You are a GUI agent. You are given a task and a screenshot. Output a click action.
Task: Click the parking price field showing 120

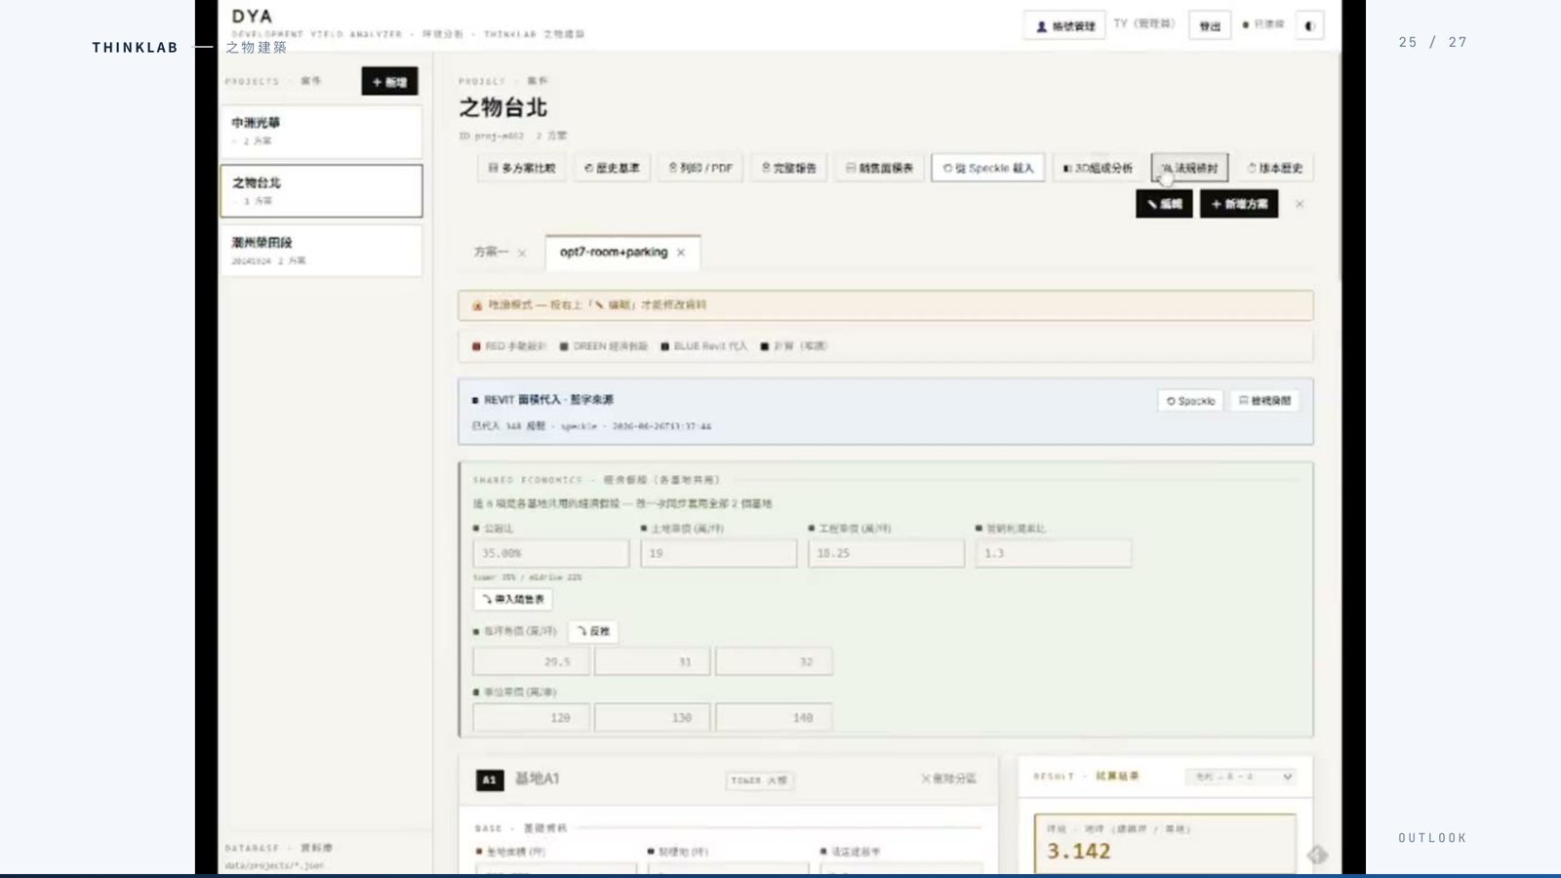point(532,717)
